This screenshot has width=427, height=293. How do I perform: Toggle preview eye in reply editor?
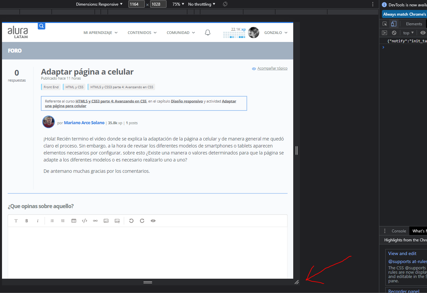pyautogui.click(x=153, y=221)
